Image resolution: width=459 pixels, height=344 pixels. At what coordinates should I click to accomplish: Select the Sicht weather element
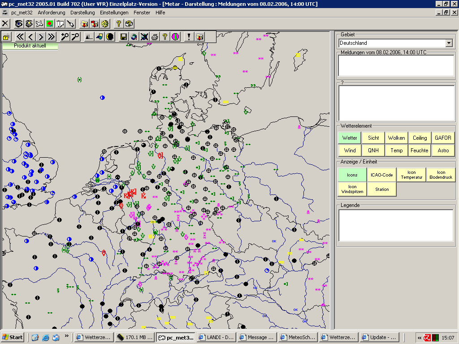click(x=373, y=138)
